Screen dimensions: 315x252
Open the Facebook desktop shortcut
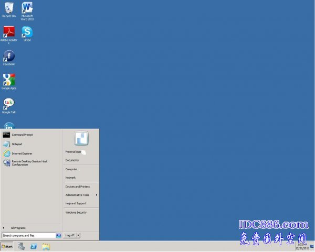[8, 57]
